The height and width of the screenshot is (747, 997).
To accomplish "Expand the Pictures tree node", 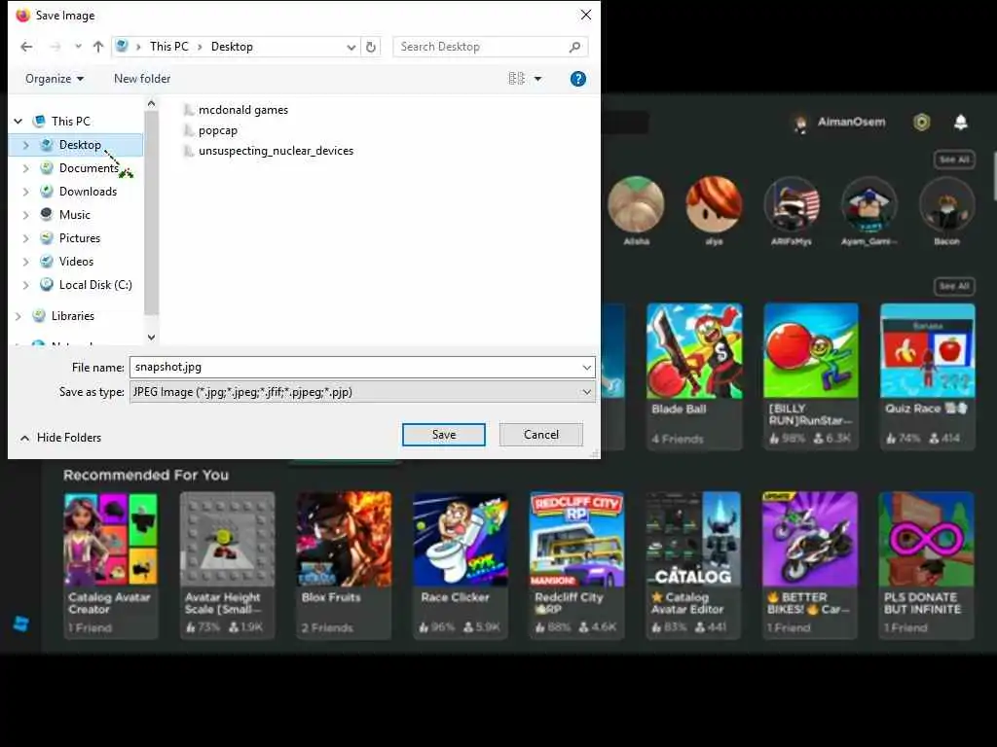I will [x=25, y=238].
